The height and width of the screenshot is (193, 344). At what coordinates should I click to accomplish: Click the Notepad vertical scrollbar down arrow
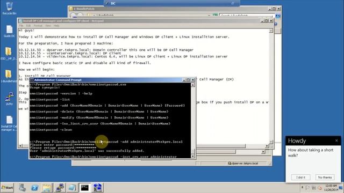[271, 142]
